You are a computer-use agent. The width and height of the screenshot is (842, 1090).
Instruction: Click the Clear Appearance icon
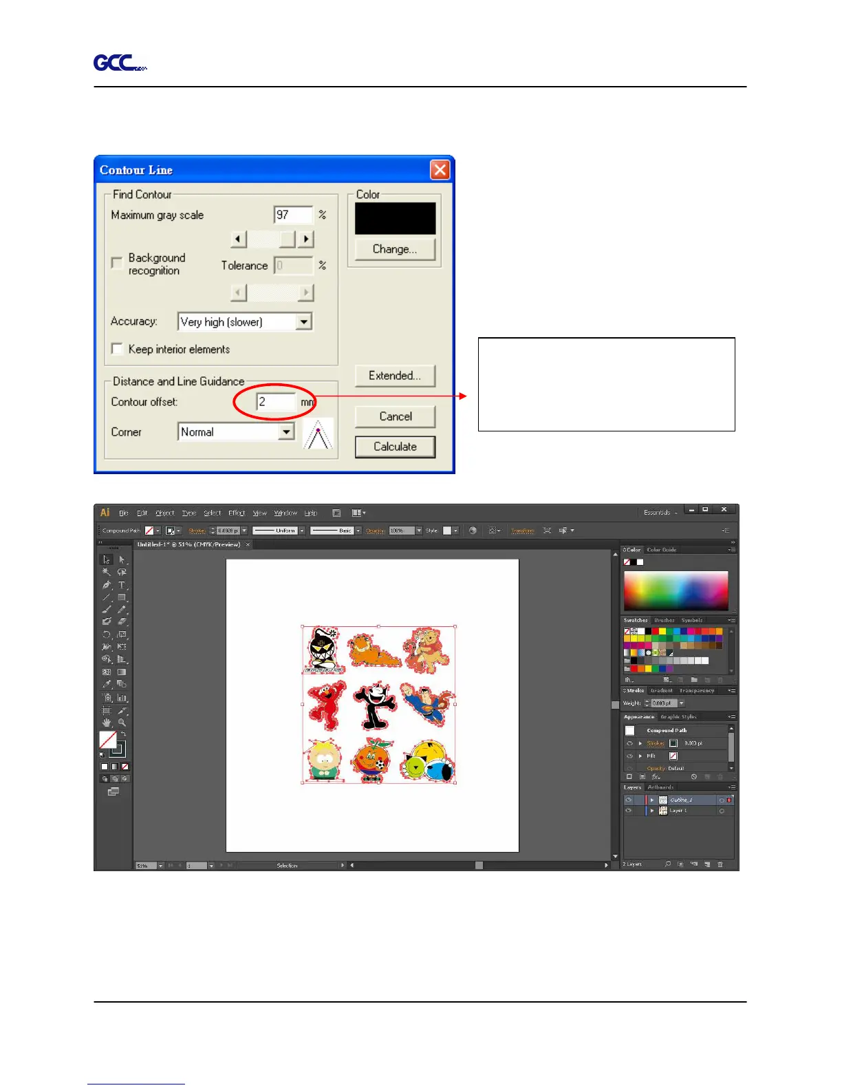click(x=694, y=777)
